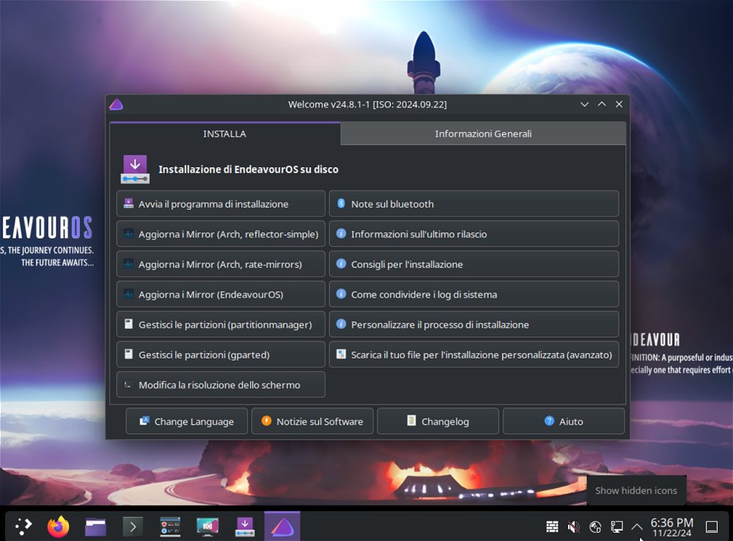Open Note sul bluetooth
This screenshot has height=541, width=733.
474,204
